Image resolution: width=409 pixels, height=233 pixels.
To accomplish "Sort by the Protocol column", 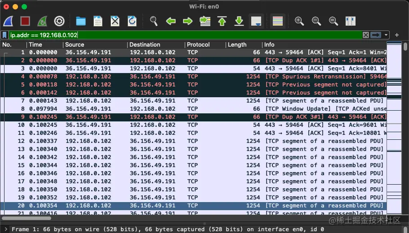I will pos(205,45).
